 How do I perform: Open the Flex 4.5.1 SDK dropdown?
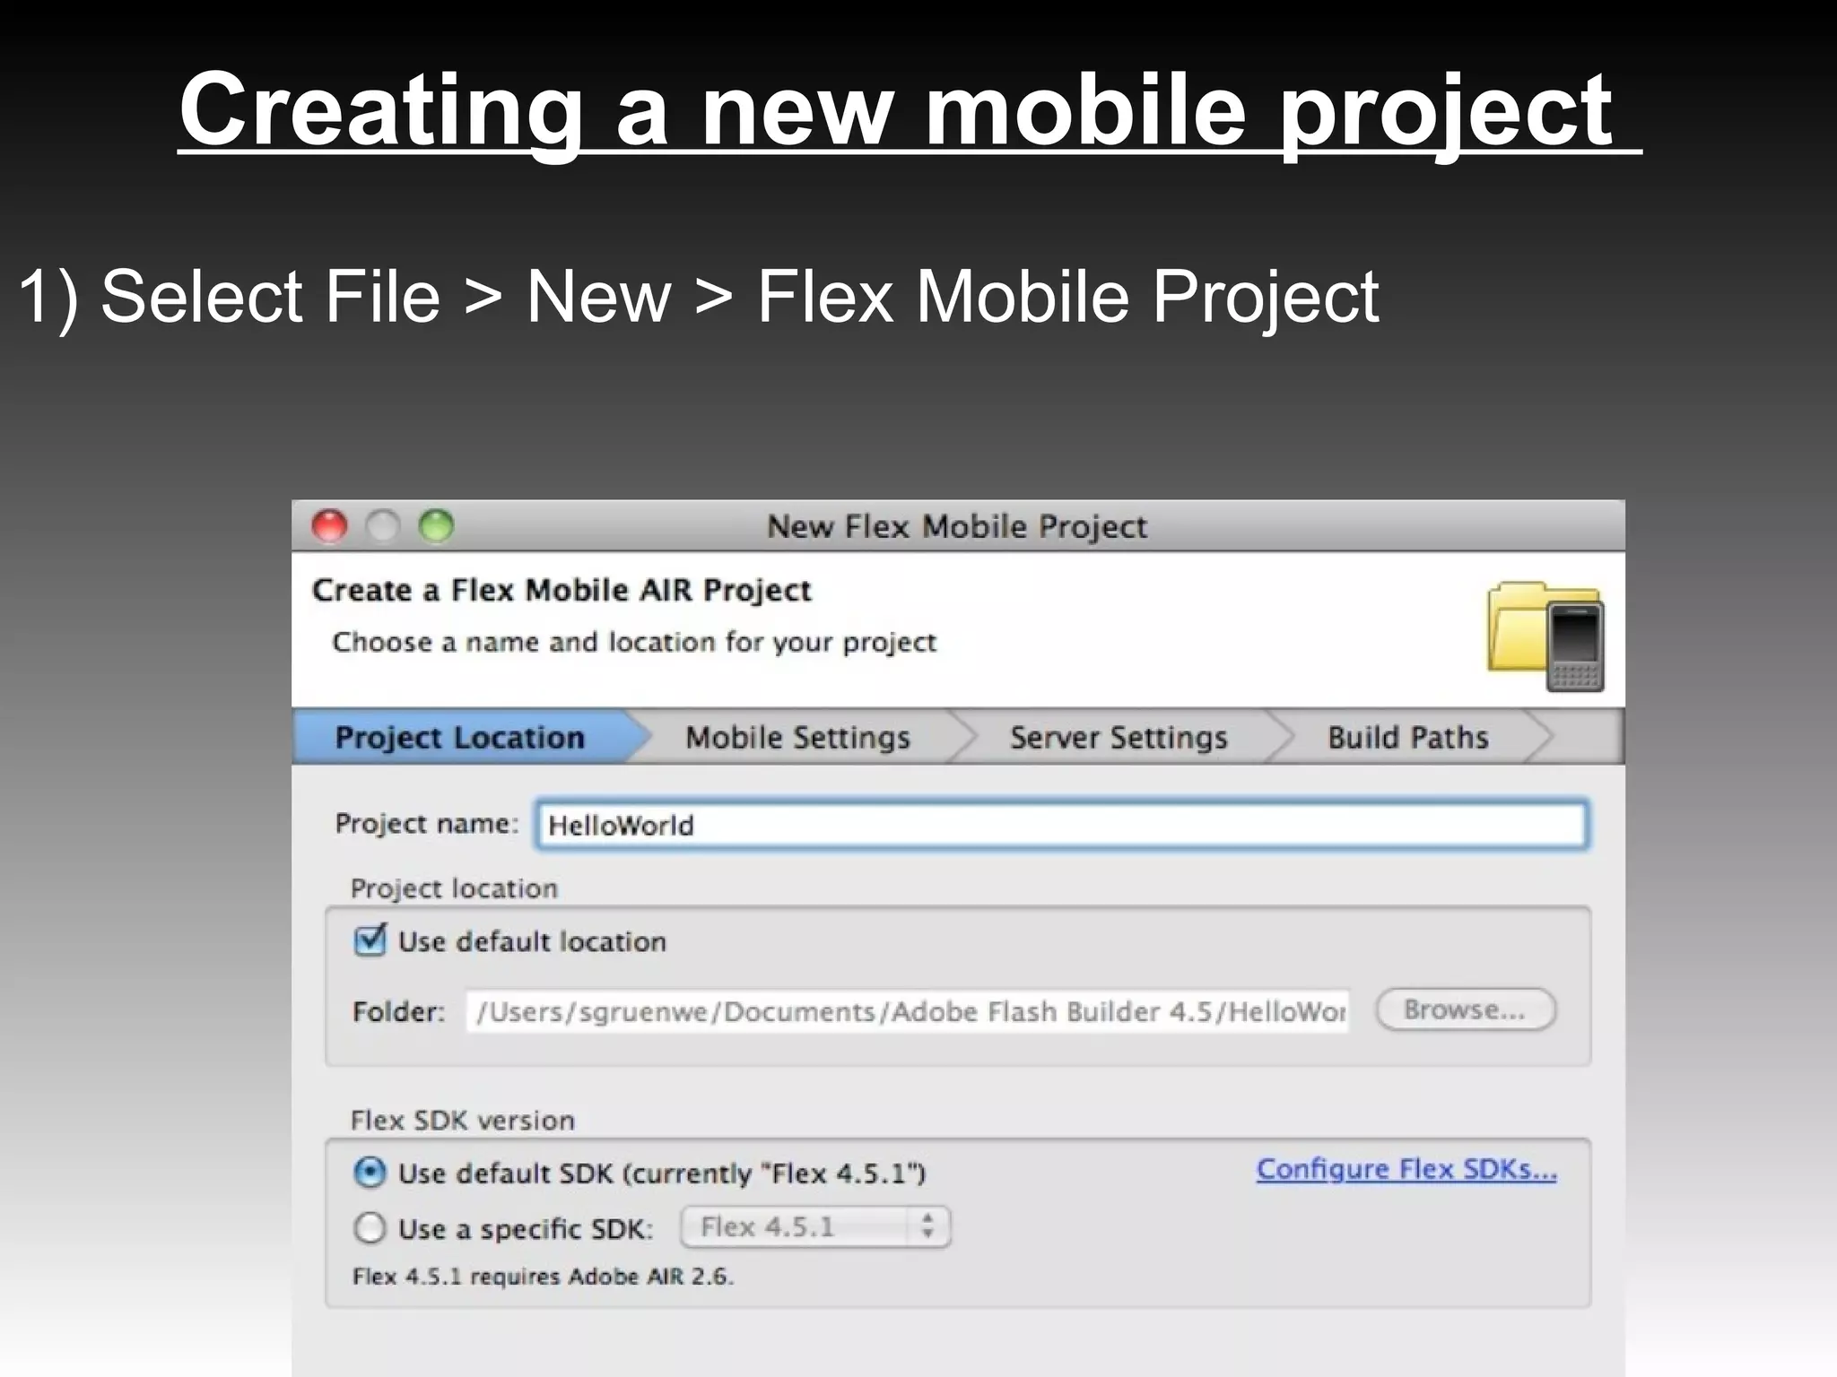click(x=815, y=1227)
